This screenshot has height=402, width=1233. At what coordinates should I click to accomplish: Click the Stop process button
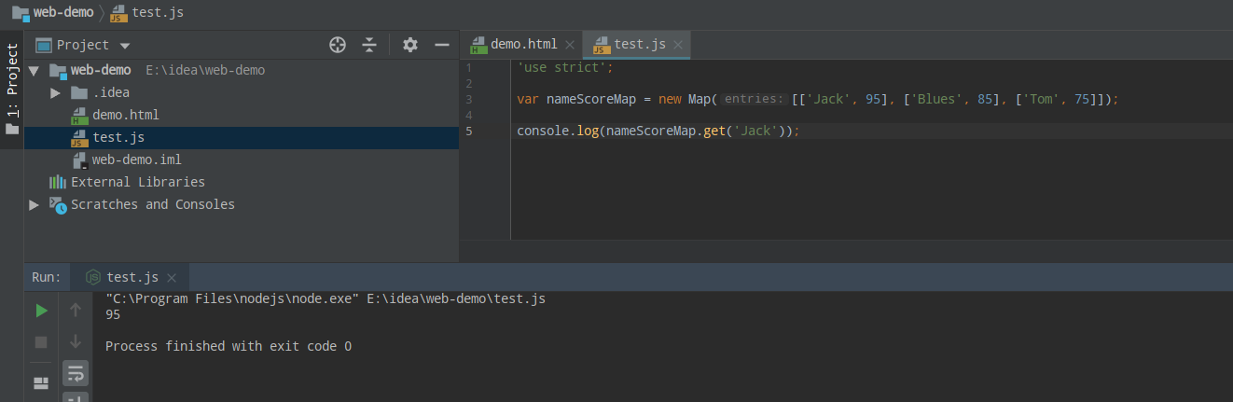click(41, 342)
